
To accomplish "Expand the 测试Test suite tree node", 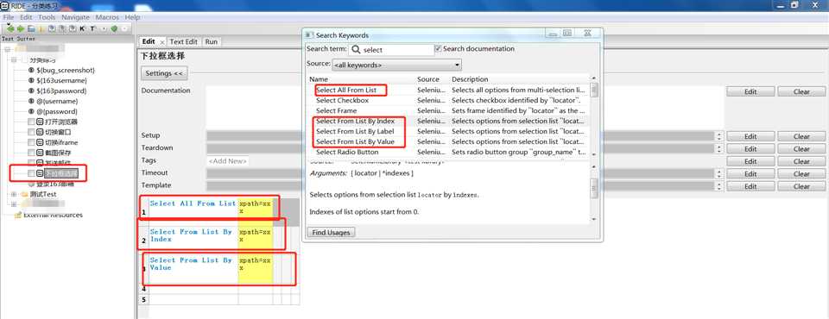I will [x=14, y=194].
